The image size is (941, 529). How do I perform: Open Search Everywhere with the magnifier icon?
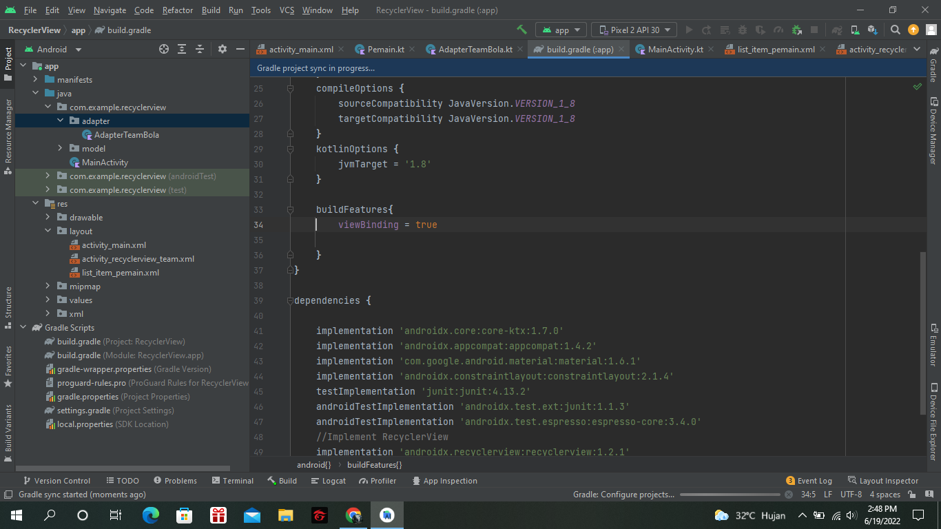point(894,30)
